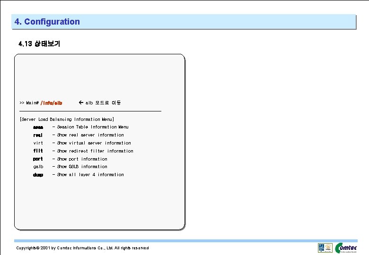369x255 pixels.
Task: Click the '>> Main#' prompt text
Action: pos(29,103)
